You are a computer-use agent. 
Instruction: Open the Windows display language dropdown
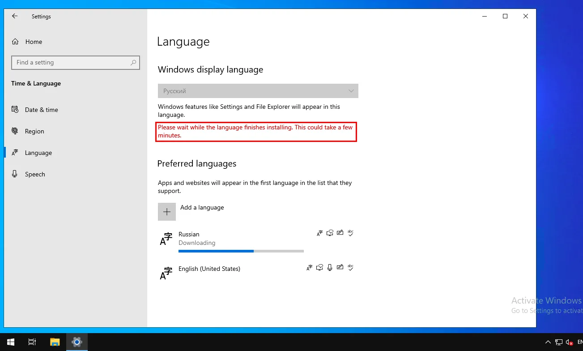(258, 91)
